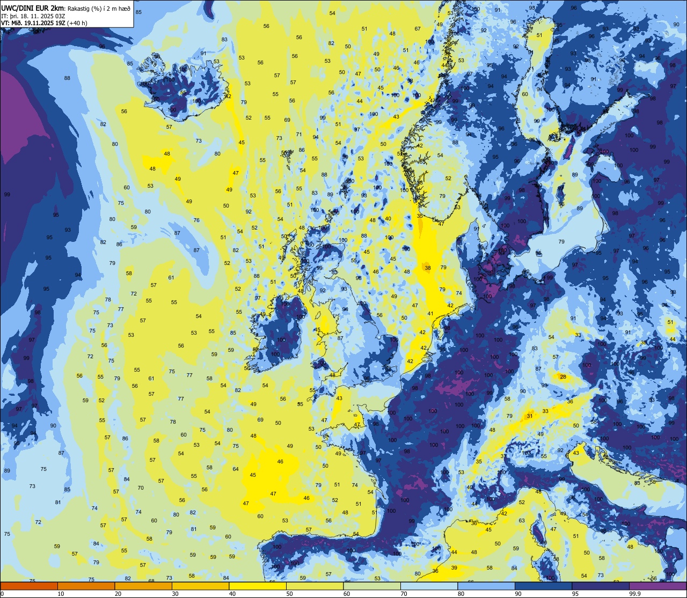Click the humidity value "41" on the map
Image resolution: width=687 pixels, height=598 pixels.
pos(430,314)
